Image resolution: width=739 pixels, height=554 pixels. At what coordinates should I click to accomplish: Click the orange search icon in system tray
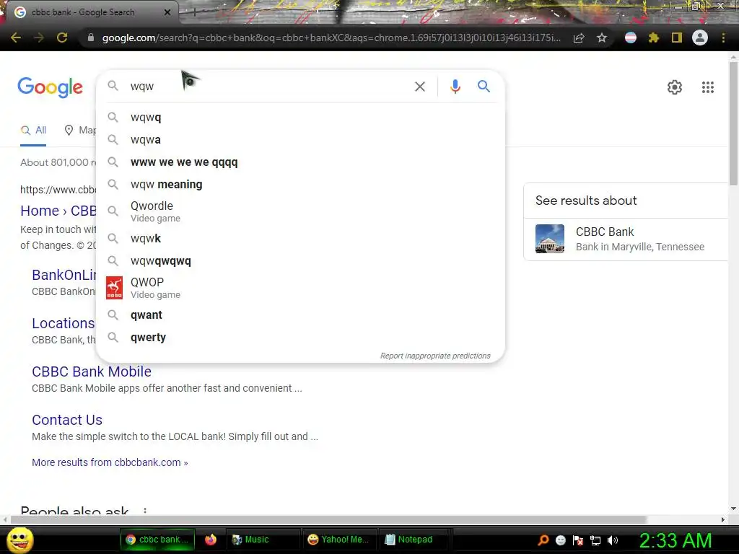click(543, 540)
